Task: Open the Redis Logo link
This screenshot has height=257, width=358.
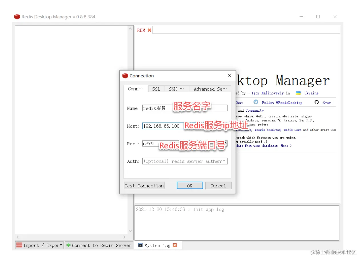Action: click(293, 130)
